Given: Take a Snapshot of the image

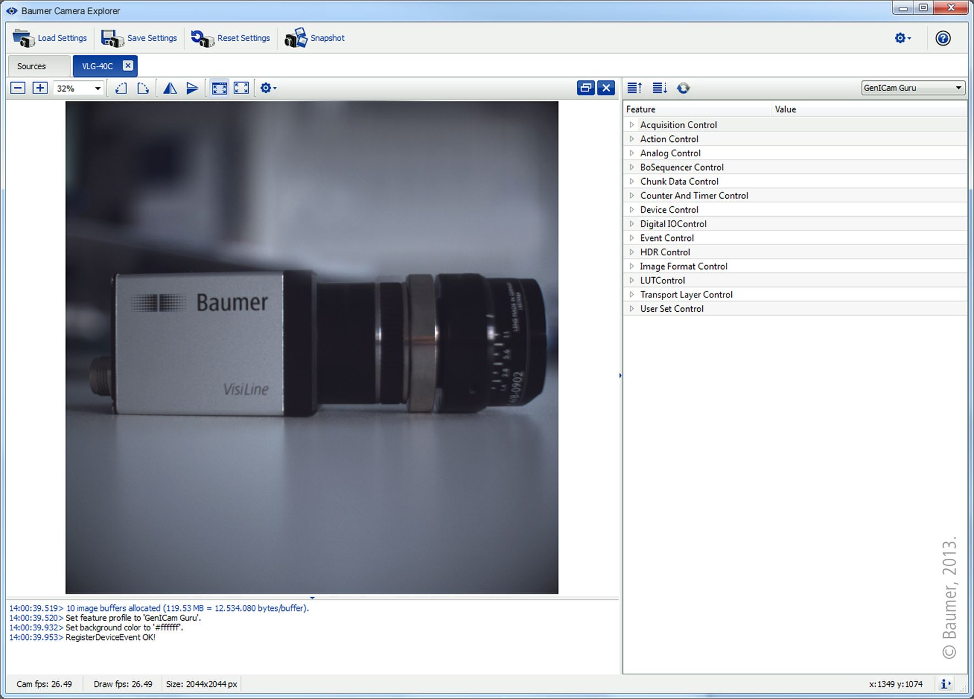Looking at the screenshot, I should coord(315,38).
